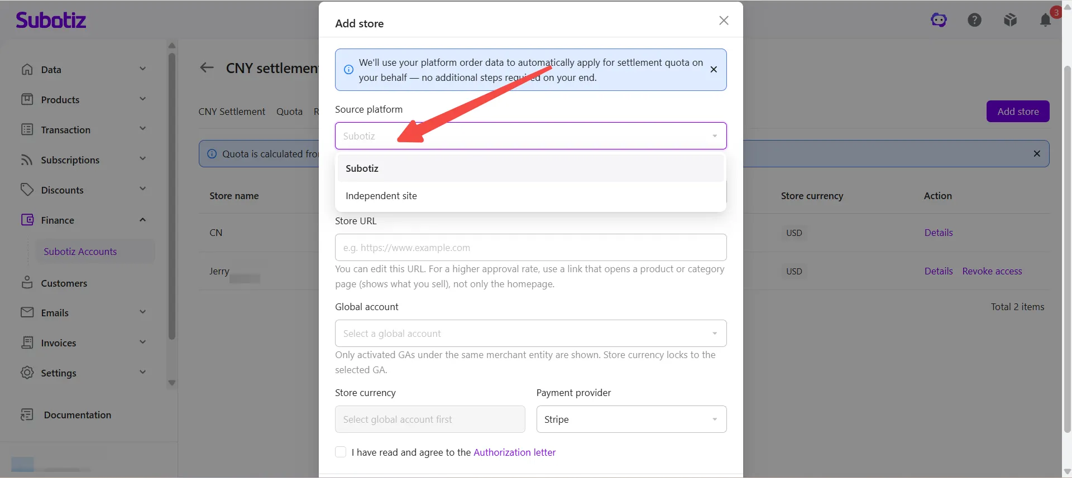Open the Stripe payment provider dropdown
The image size is (1072, 478).
(631, 419)
